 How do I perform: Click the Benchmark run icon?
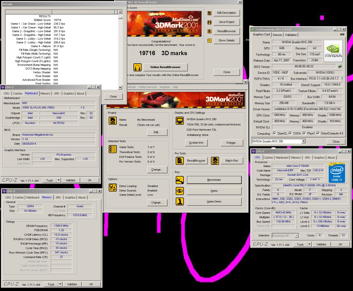pyautogui.click(x=179, y=180)
